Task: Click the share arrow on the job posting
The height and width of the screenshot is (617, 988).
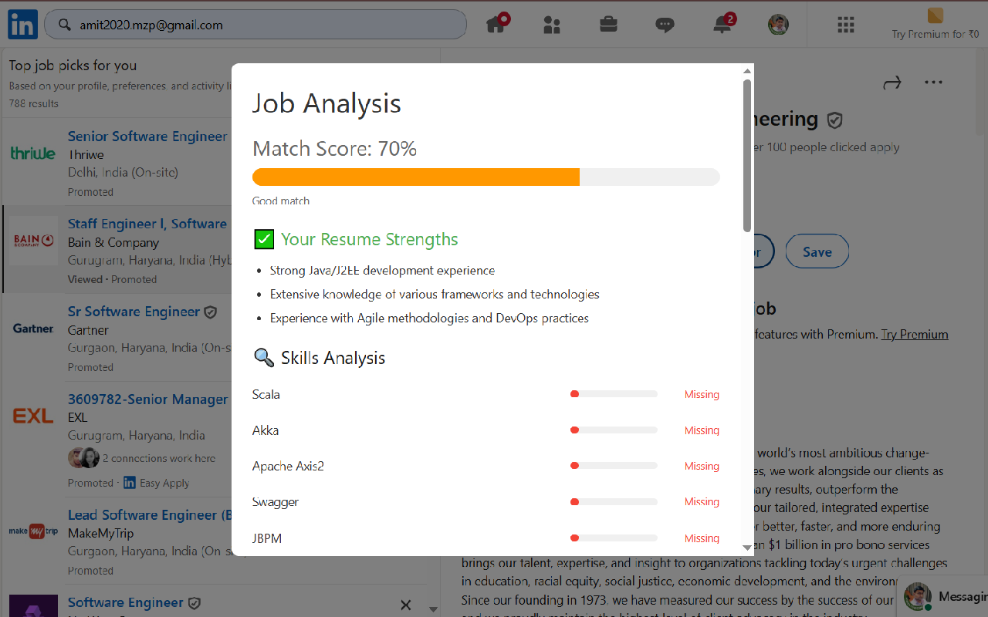Action: (892, 82)
